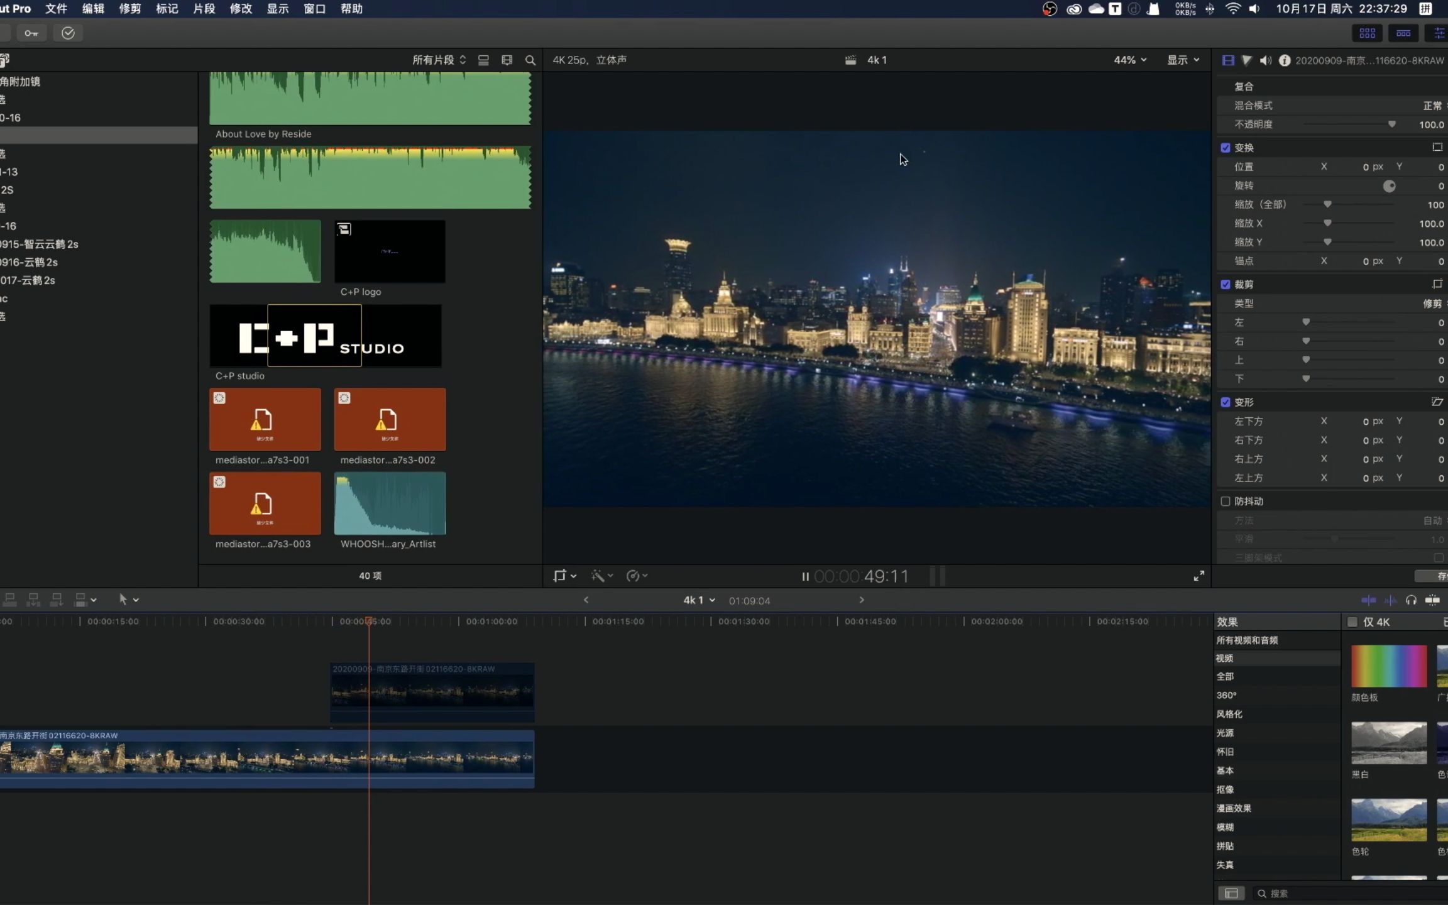1448x905 pixels.
Task: Open the color inspector triangle icon
Action: 1246,60
